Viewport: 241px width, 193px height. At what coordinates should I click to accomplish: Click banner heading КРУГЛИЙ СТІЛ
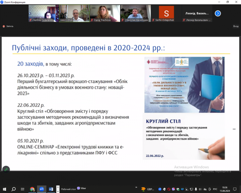[x=163, y=121]
